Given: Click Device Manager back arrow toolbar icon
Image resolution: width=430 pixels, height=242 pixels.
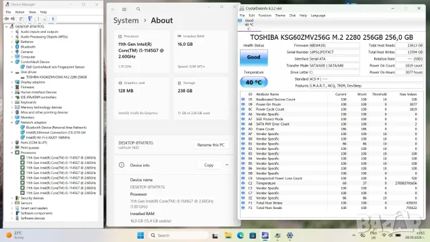Looking at the screenshot, I should pyautogui.click(x=7, y=19).
